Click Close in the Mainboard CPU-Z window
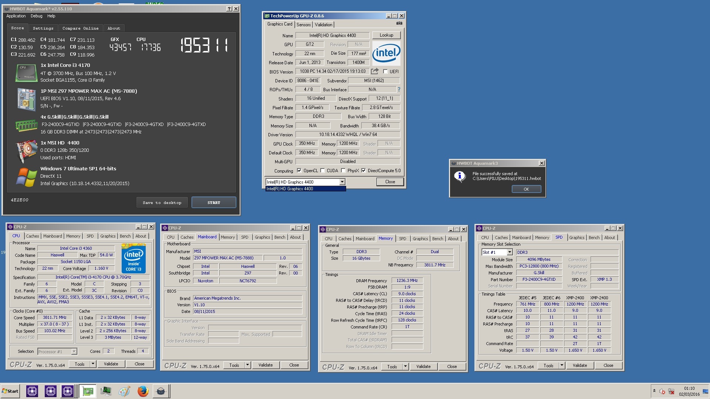This screenshot has height=399, width=710. (x=294, y=365)
